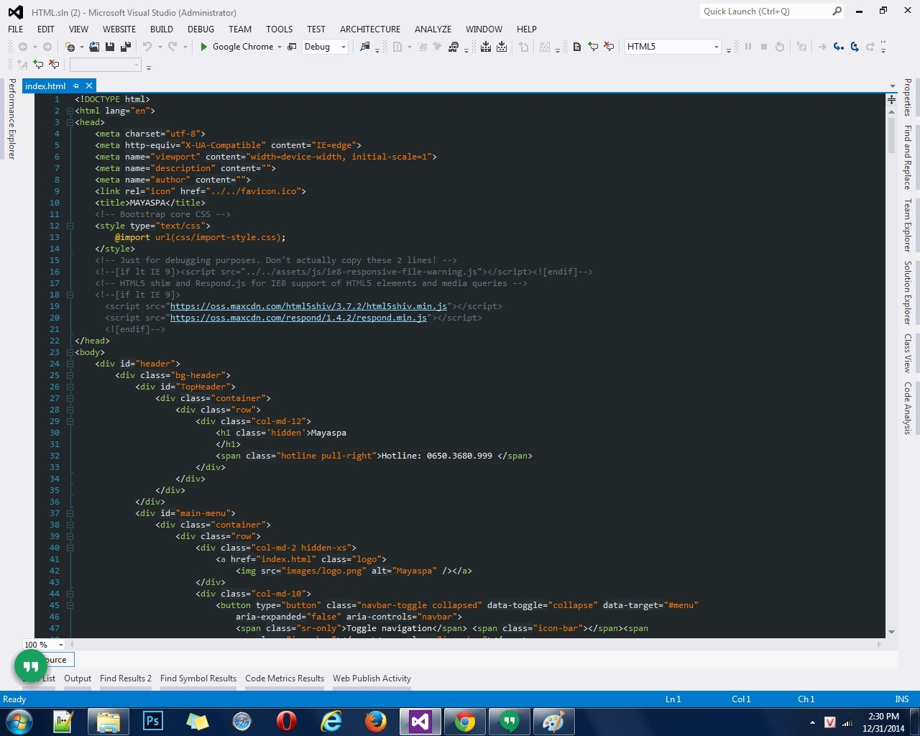
Task: Open the Properties side panel
Action: point(908,97)
